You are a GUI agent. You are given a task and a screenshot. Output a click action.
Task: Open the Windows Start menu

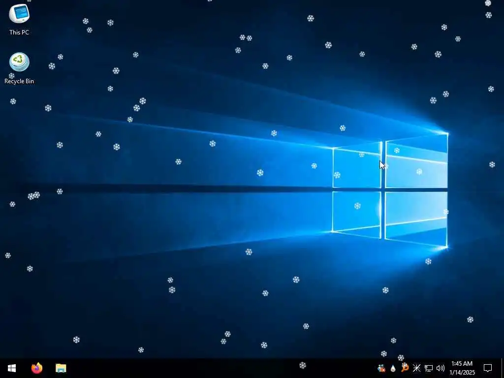click(12, 368)
